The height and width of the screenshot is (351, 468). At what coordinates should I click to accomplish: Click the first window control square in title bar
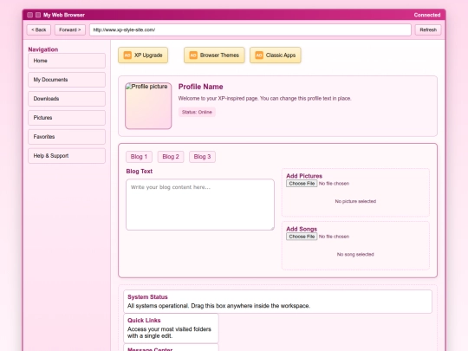point(29,15)
